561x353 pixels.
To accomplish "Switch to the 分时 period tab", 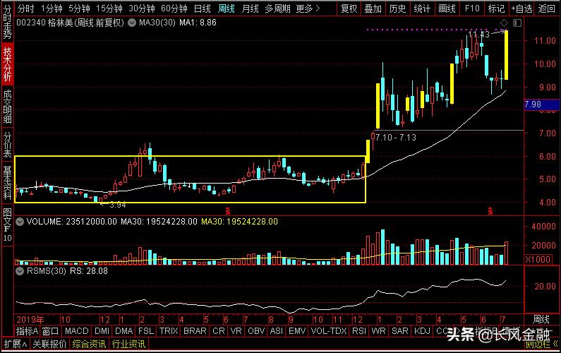I will [26, 8].
